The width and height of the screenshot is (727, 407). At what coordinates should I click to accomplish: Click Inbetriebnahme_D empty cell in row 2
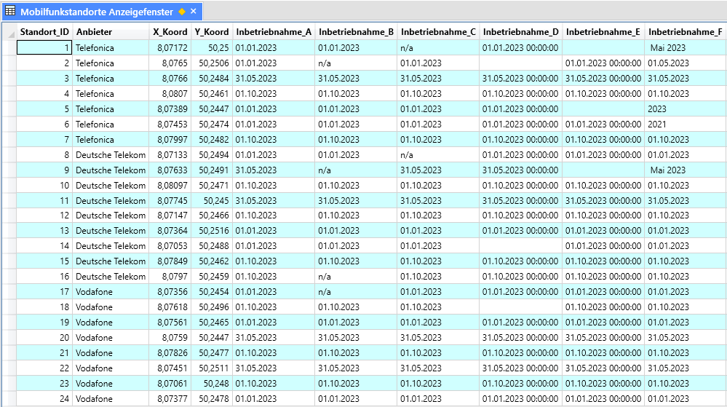pos(520,63)
